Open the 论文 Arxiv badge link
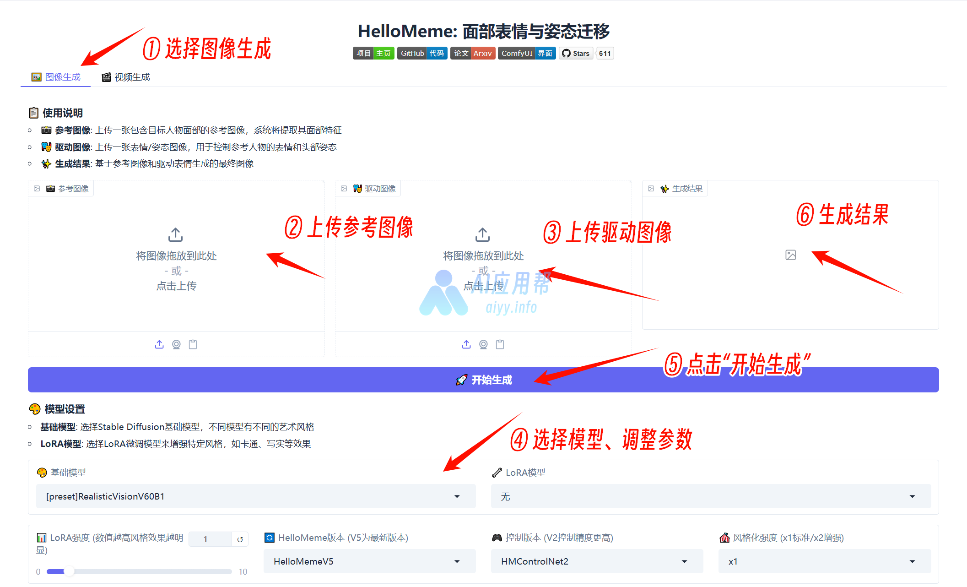The image size is (967, 587). pyautogui.click(x=473, y=53)
